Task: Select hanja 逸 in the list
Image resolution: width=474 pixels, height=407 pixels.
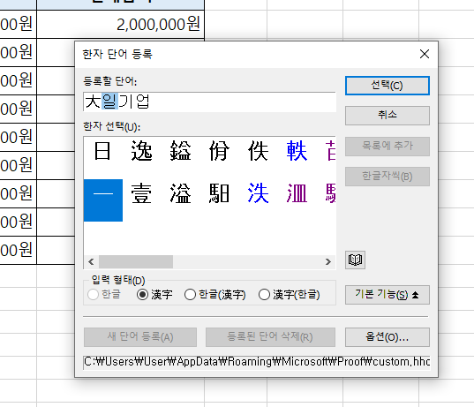Action: pyautogui.click(x=141, y=151)
